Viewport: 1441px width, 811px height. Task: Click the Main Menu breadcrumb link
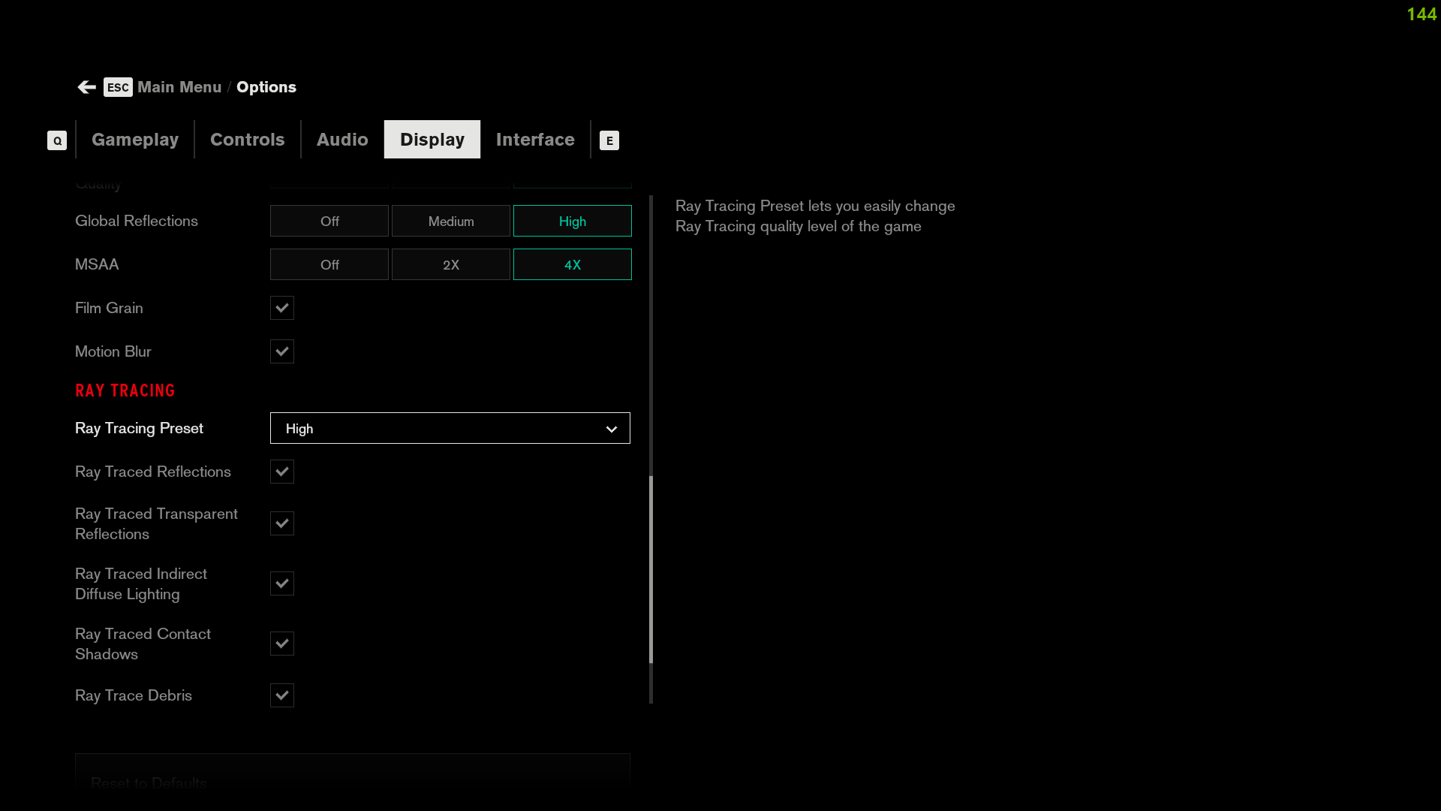point(179,87)
